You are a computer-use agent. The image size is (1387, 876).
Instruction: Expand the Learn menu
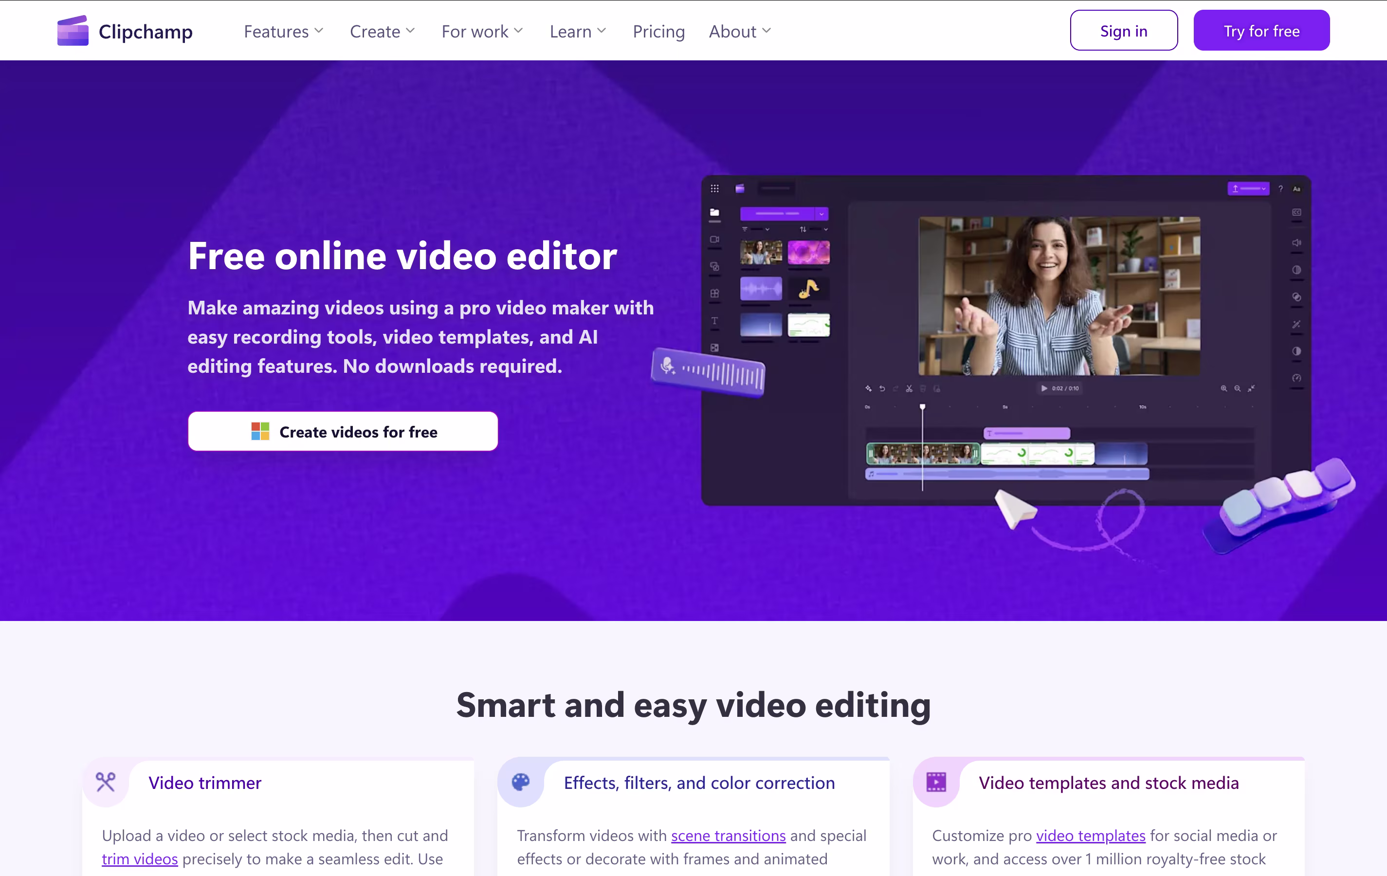[578, 31]
